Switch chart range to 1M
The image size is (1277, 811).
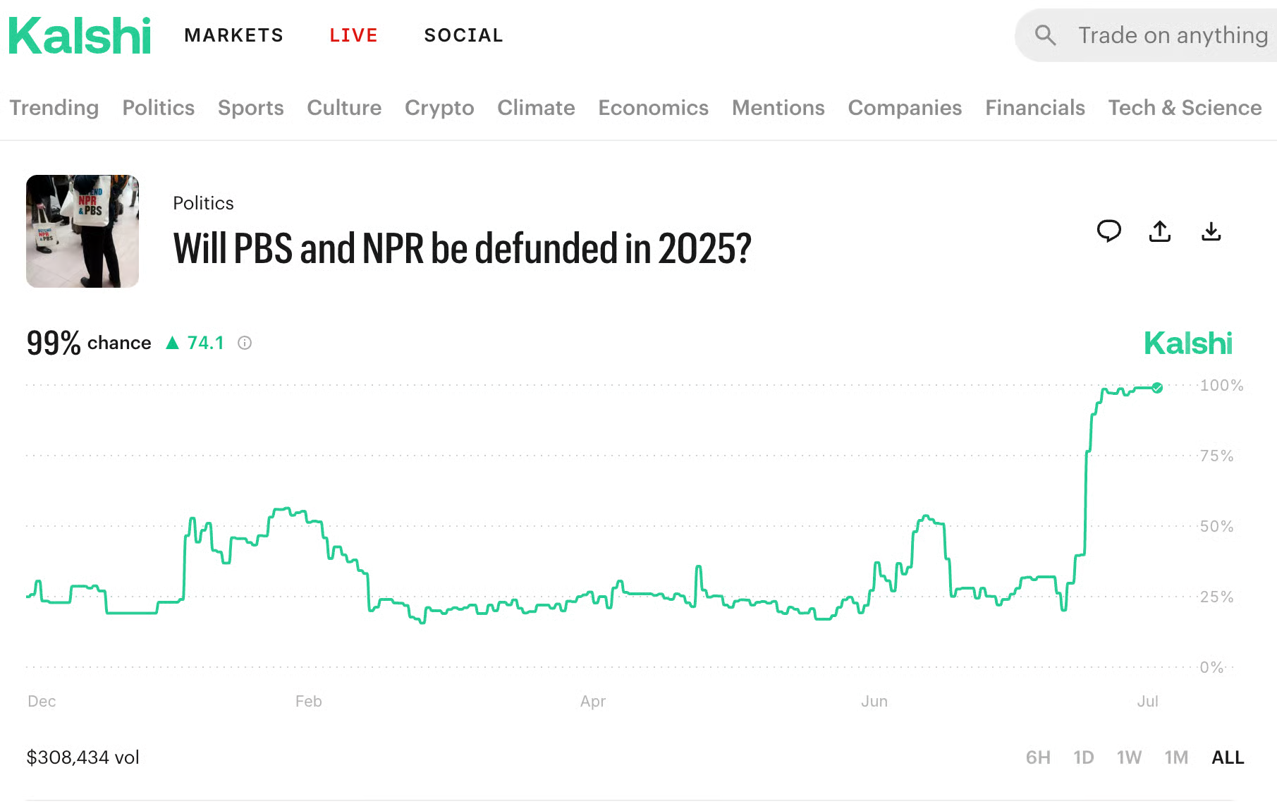1176,757
